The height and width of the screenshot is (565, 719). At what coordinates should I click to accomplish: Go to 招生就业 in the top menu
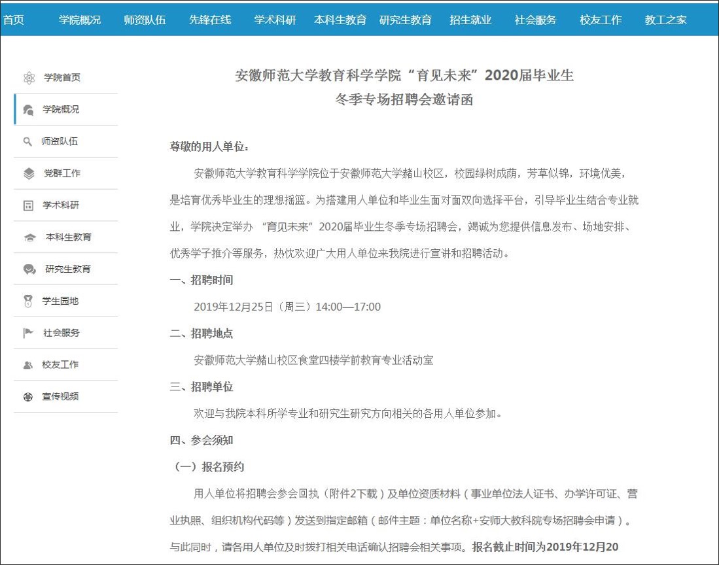point(470,20)
